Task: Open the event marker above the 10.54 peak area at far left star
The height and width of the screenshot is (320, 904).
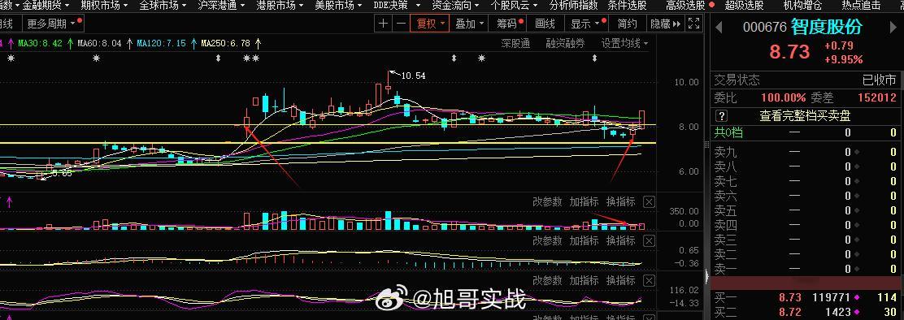Action: click(11, 58)
